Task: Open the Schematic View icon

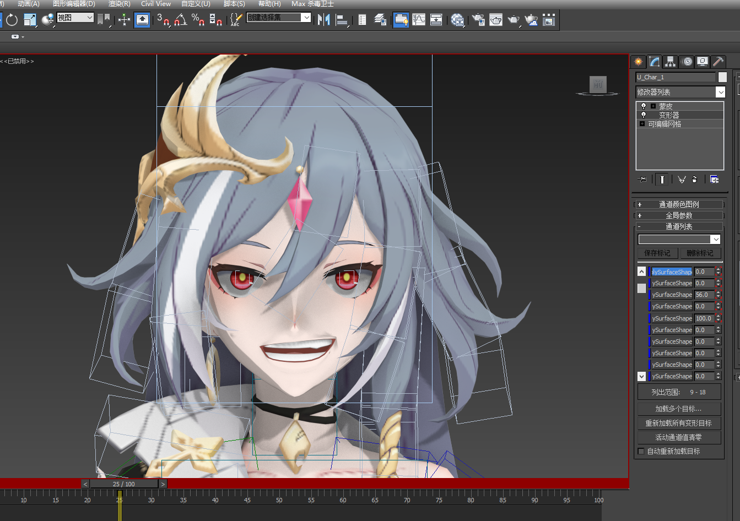Action: coord(436,20)
